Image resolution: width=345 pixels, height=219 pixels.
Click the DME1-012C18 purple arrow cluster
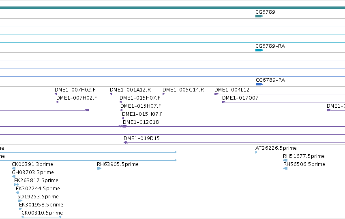123,126
